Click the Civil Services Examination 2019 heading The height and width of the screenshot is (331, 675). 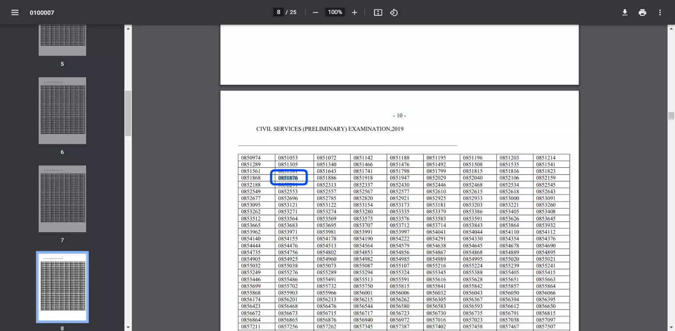click(330, 129)
